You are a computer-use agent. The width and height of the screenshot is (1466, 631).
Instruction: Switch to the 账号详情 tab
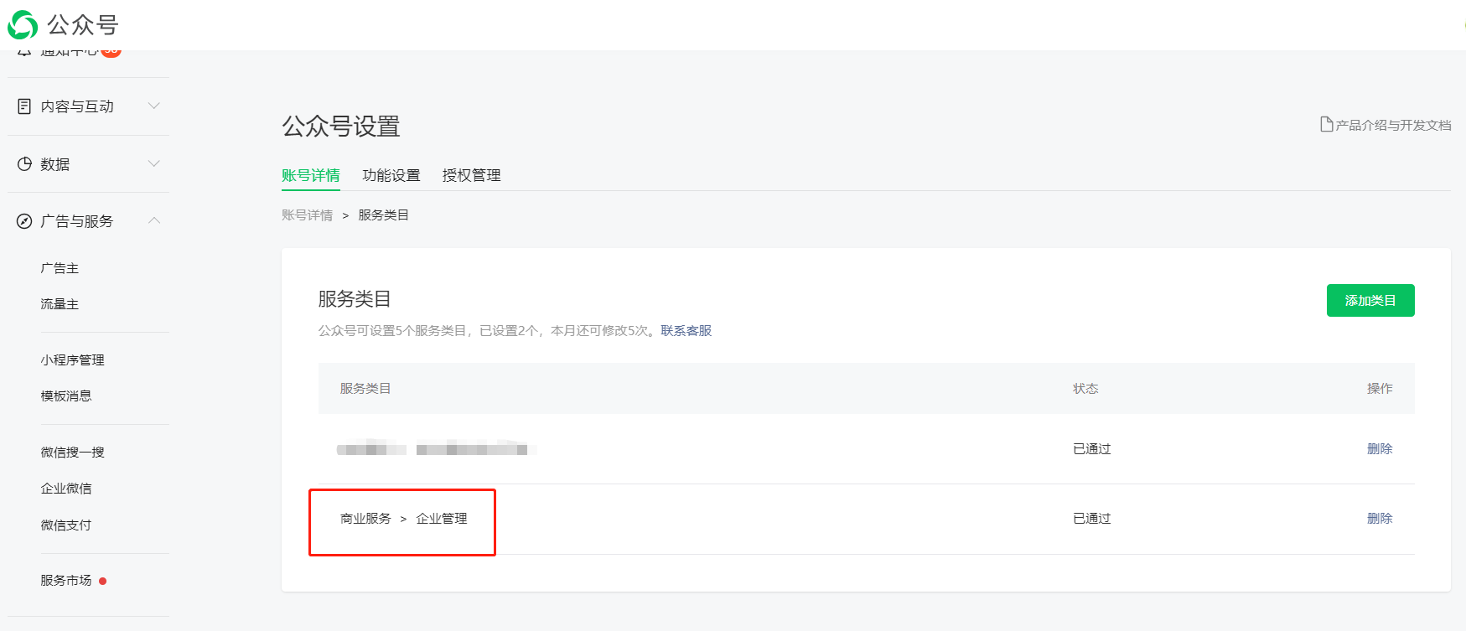[311, 175]
